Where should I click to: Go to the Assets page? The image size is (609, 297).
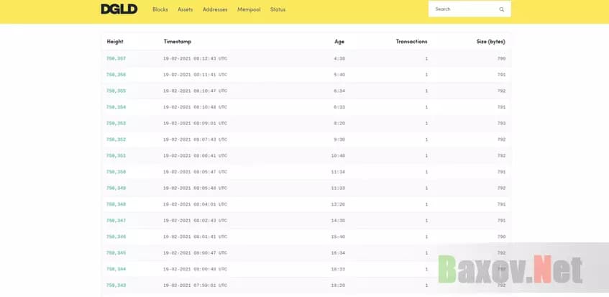tap(185, 9)
